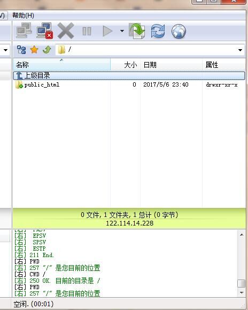
Task: Toggle the folder tree view icon
Action: pyautogui.click(x=21, y=50)
